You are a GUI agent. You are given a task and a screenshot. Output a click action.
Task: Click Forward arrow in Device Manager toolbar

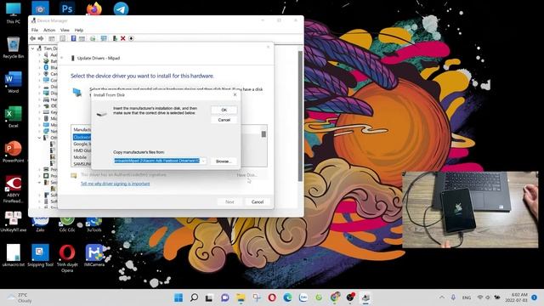pyautogui.click(x=41, y=38)
